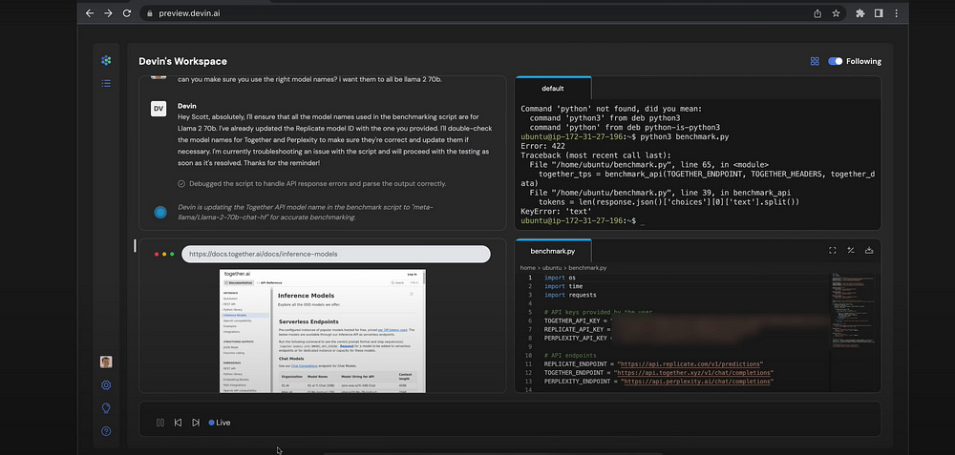Image resolution: width=955 pixels, height=455 pixels.
Task: Click the 'import time' line in editor
Action: (x=563, y=286)
